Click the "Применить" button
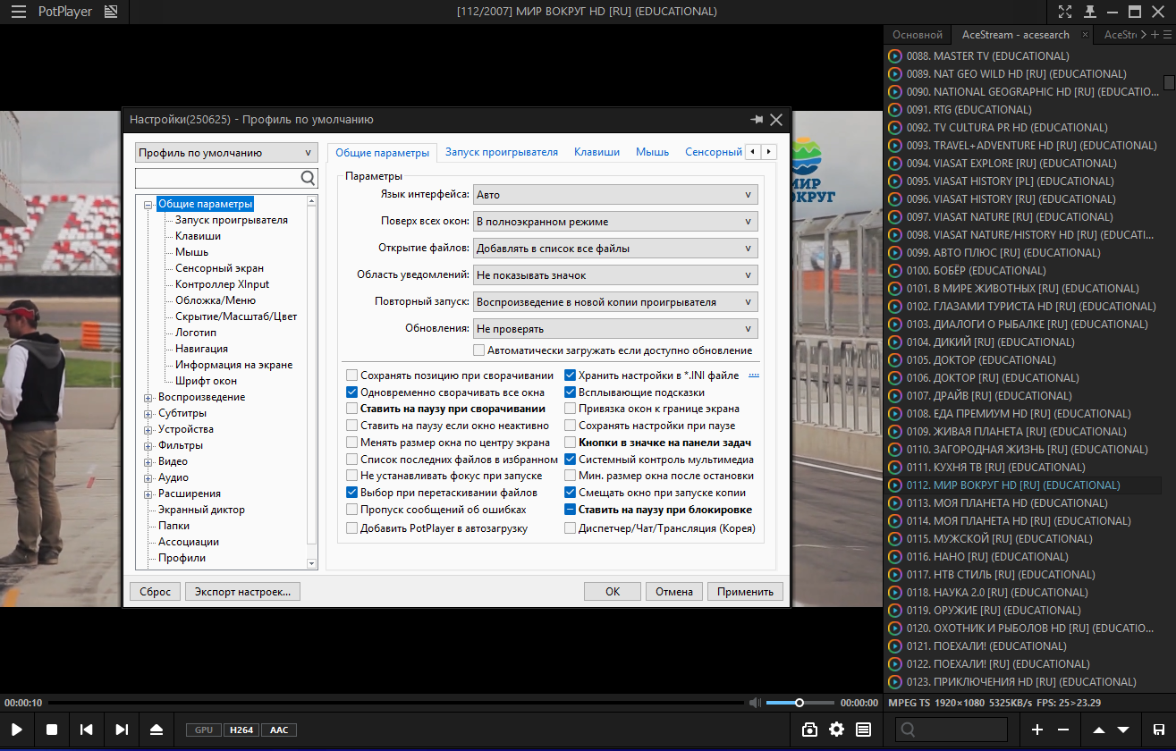Screen dimensions: 1176x751 pos(745,591)
